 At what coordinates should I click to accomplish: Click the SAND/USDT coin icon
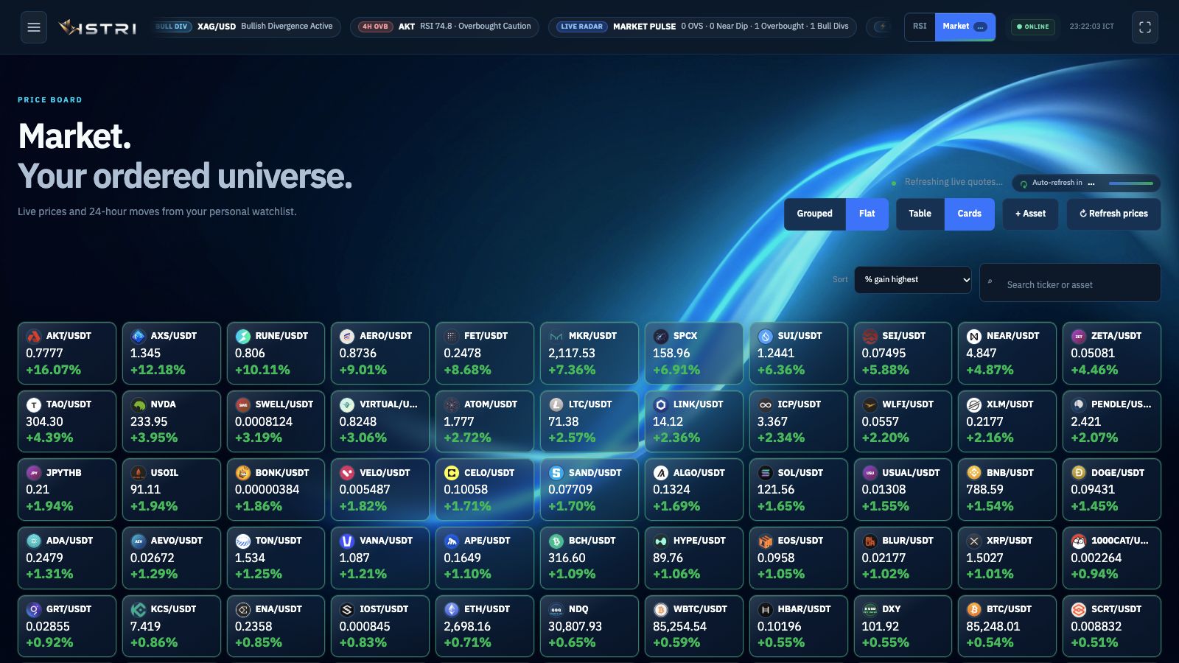[556, 473]
